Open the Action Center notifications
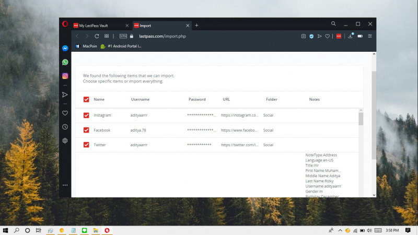This screenshot has width=418, height=235. click(x=408, y=230)
